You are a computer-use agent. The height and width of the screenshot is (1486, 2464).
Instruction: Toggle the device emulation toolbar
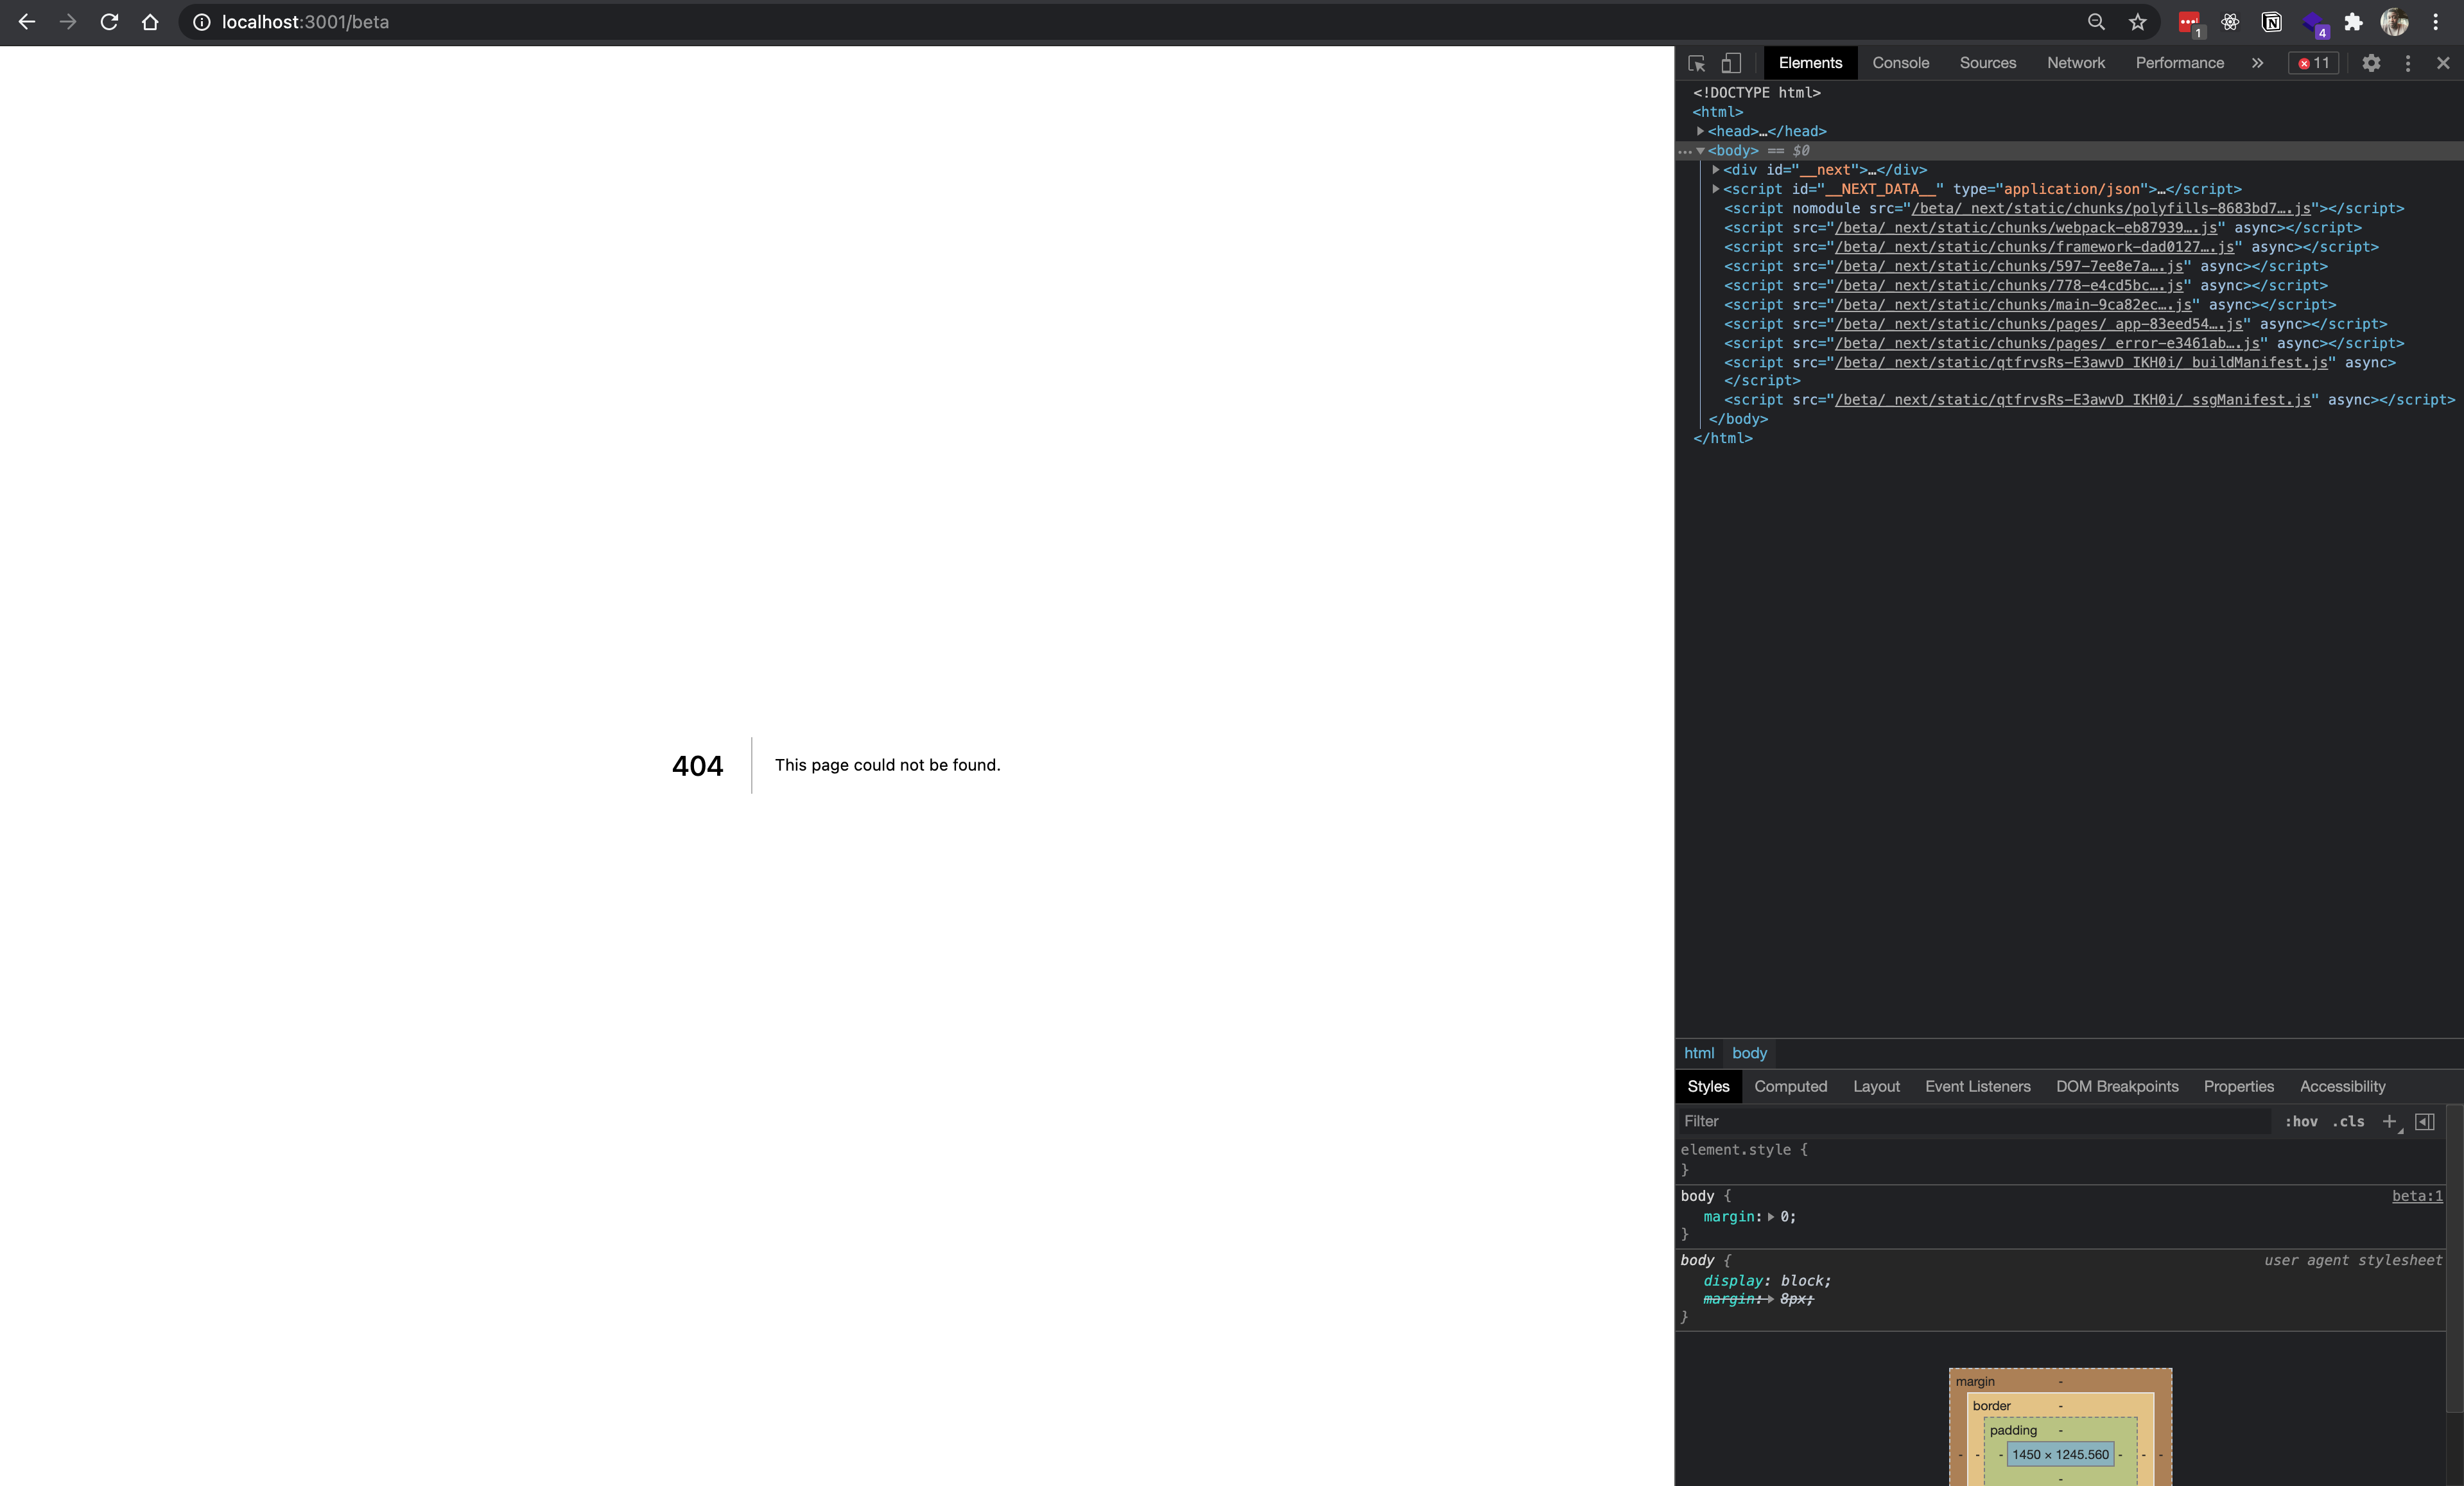coord(1731,63)
